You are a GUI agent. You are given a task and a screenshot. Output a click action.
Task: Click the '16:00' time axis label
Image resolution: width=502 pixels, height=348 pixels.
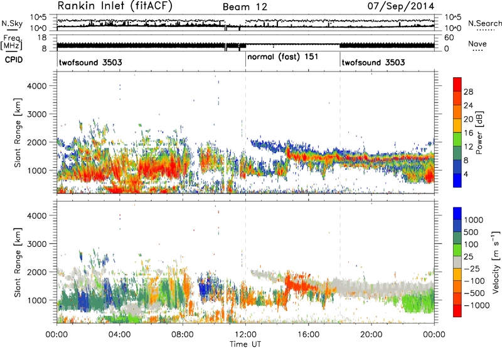(308, 335)
